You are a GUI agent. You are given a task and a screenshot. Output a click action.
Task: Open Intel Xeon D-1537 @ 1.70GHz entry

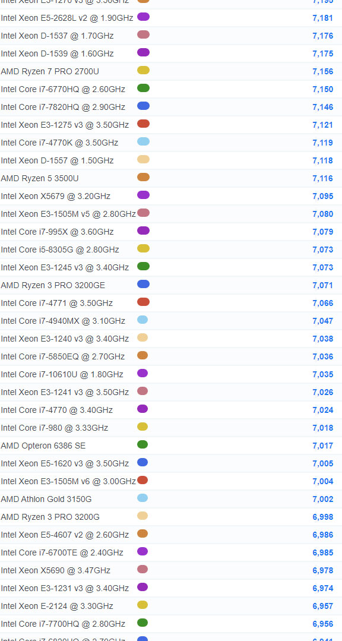click(x=57, y=36)
